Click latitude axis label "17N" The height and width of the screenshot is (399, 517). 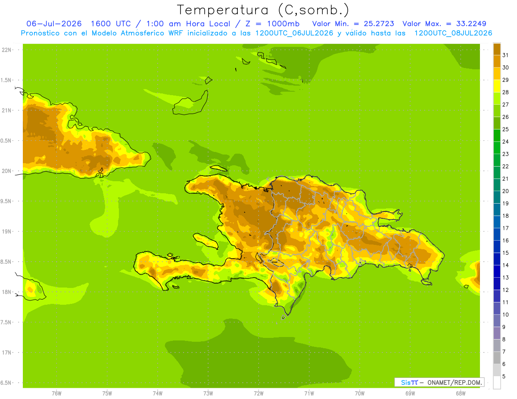(6, 353)
